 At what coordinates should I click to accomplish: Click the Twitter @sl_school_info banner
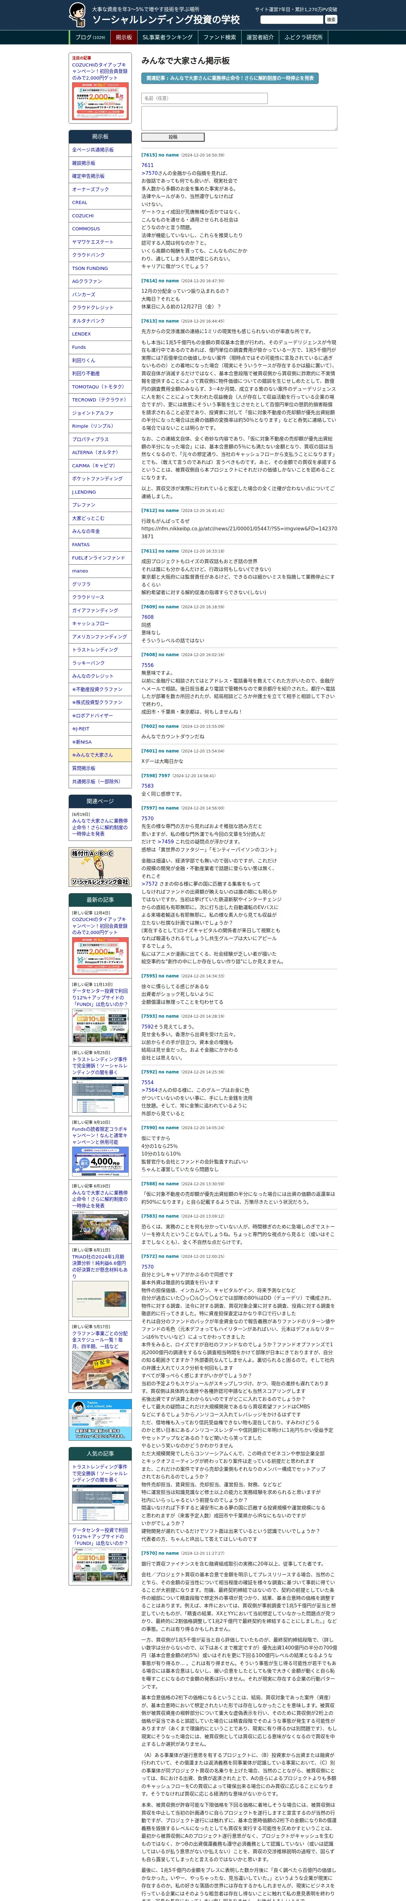tap(100, 1419)
